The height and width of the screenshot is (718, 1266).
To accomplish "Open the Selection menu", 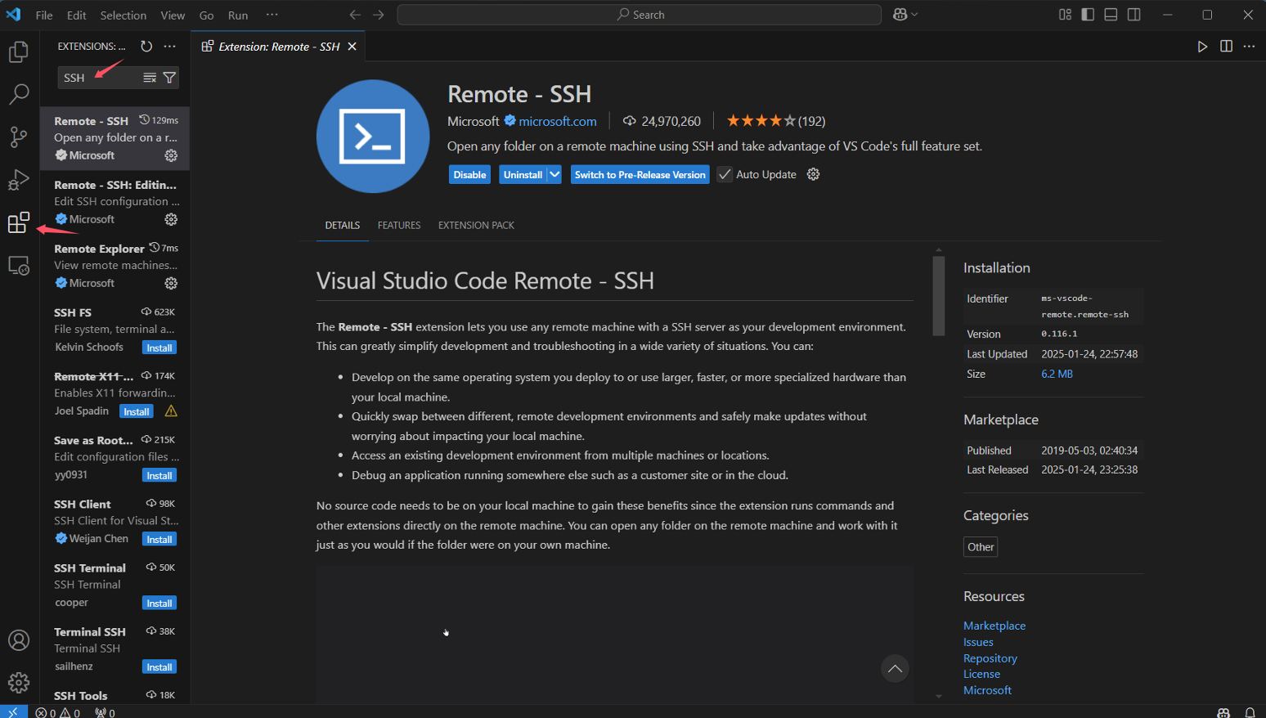I will [x=123, y=15].
